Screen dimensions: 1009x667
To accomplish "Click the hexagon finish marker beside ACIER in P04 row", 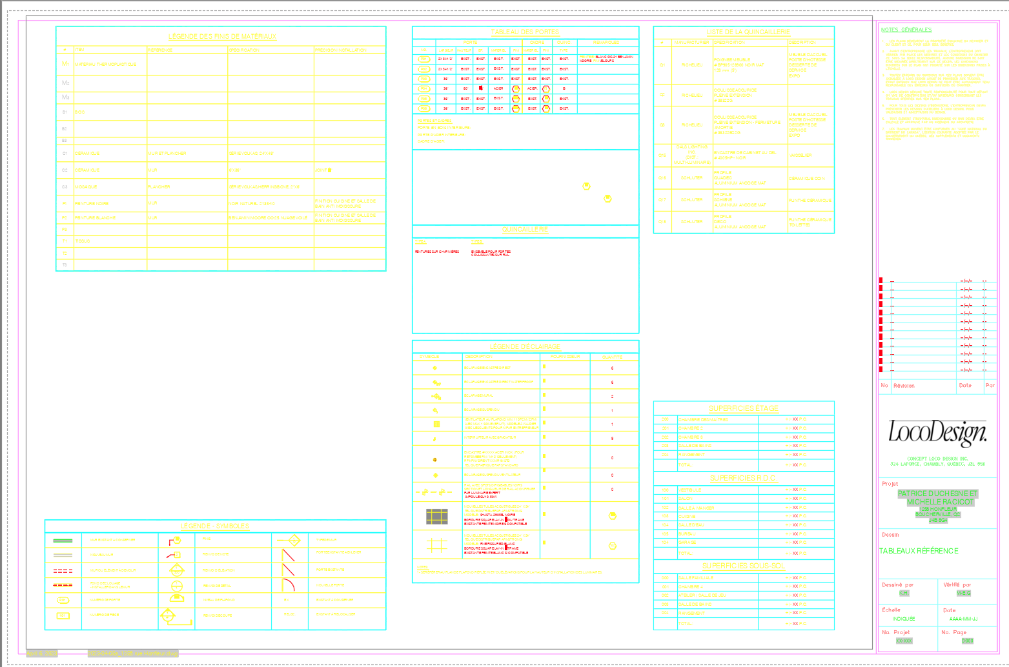I will (516, 89).
